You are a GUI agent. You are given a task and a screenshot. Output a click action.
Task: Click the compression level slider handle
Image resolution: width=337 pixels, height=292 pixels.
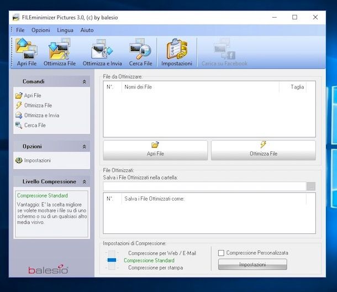pos(112,260)
